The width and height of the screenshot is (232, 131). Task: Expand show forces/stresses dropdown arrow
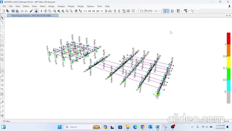tap(153, 11)
